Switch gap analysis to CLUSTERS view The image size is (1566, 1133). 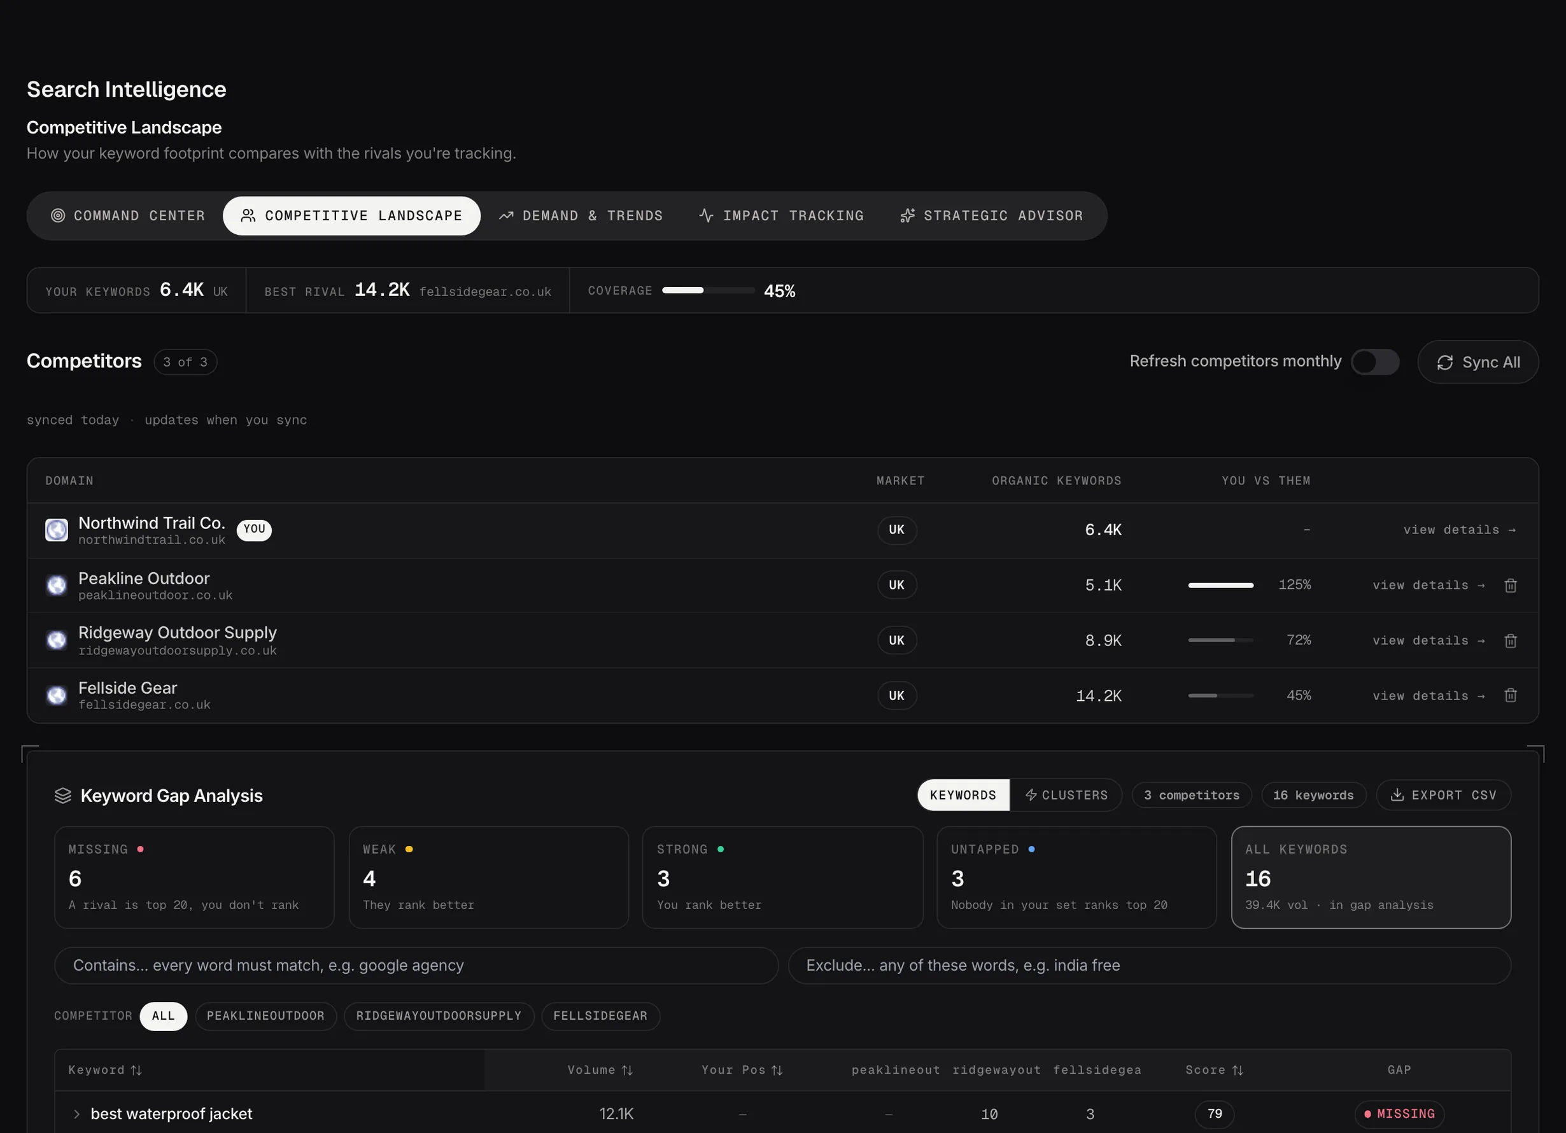[1066, 796]
